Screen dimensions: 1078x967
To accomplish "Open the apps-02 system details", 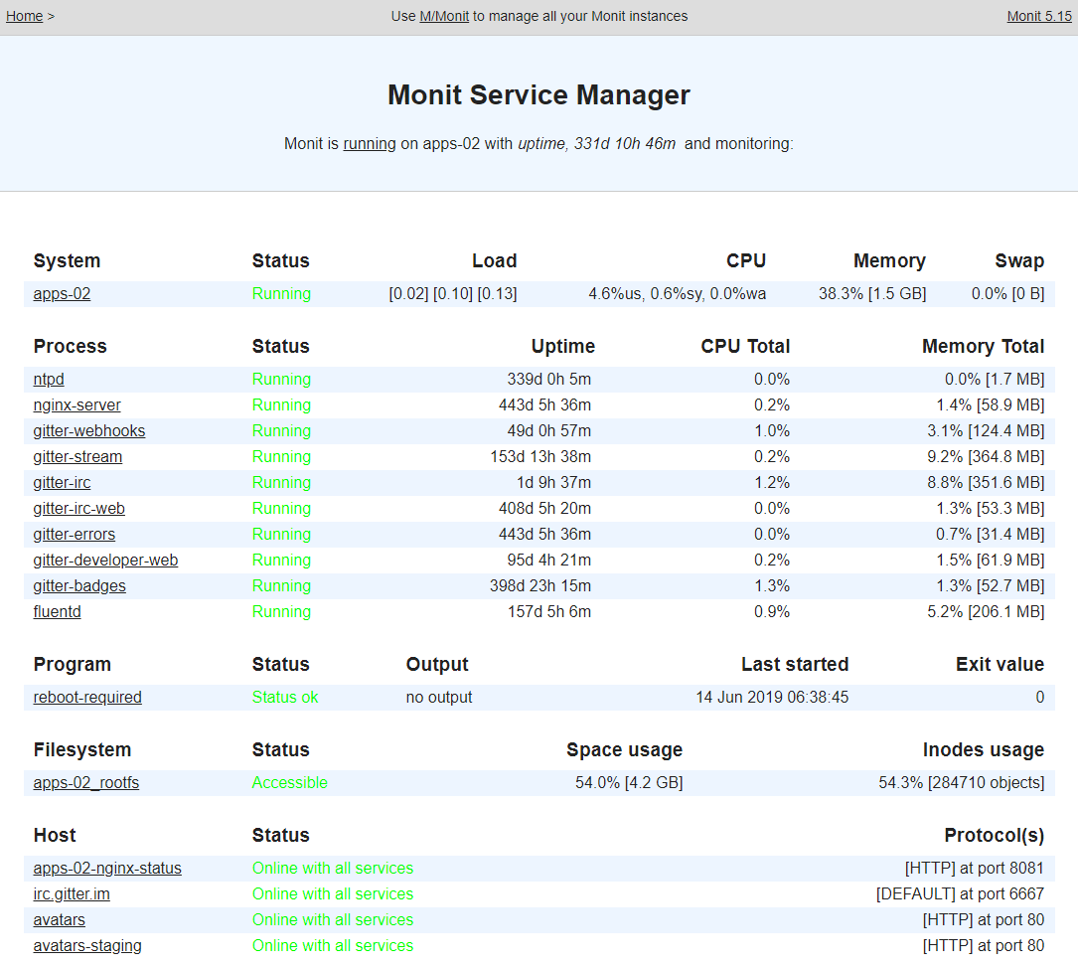I will (x=62, y=293).
